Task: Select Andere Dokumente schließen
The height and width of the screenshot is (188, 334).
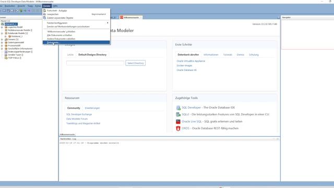Action: [x=76, y=39]
